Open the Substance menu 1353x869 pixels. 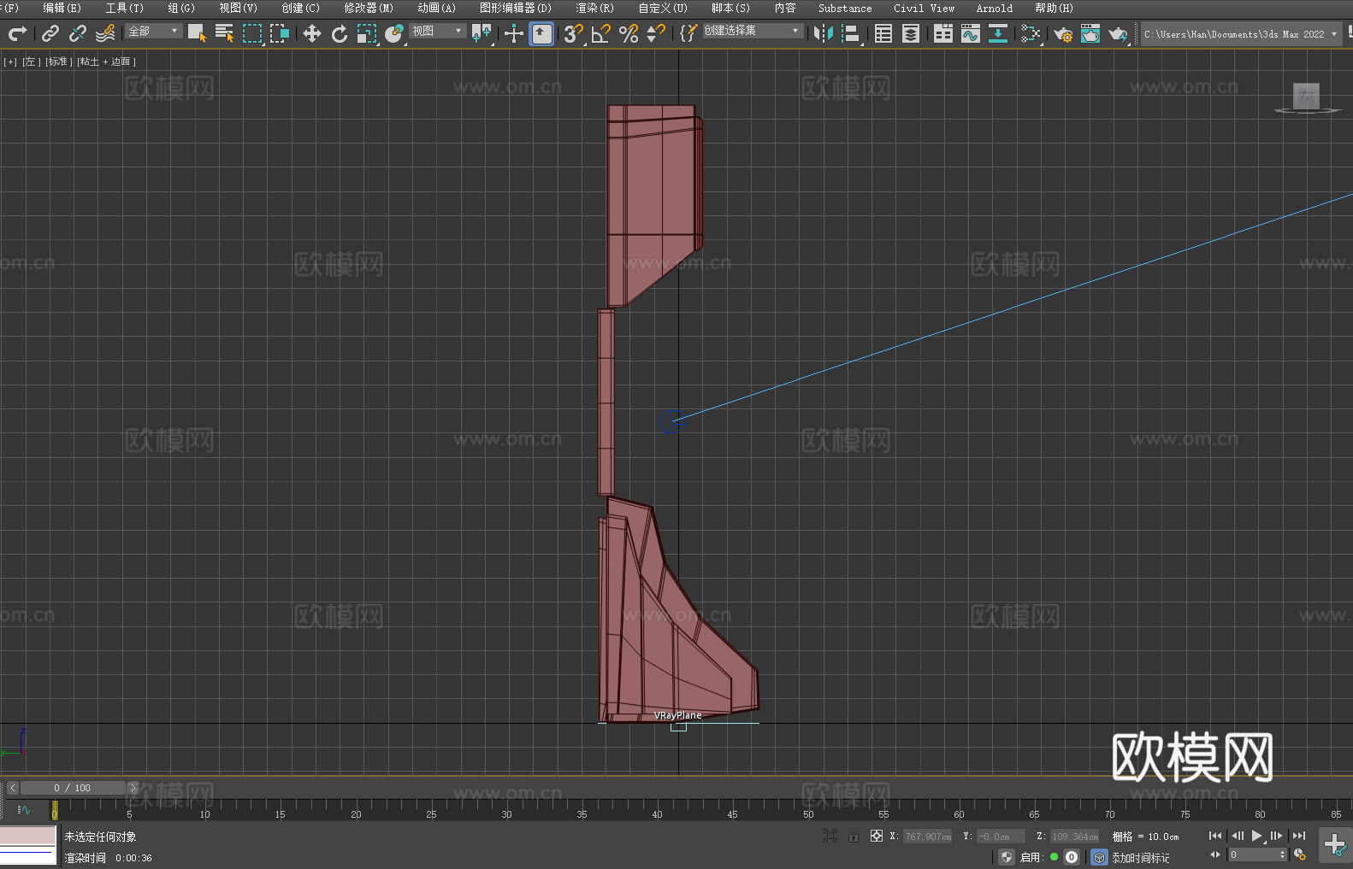845,8
